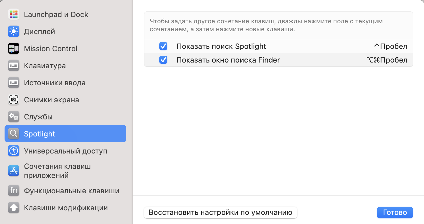The image size is (424, 224).
Task: Click the ⌥⌘Пробел shortcut field
Action: (387, 60)
